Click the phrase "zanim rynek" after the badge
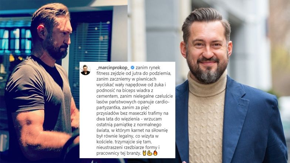 pyautogui.click(x=148, y=68)
